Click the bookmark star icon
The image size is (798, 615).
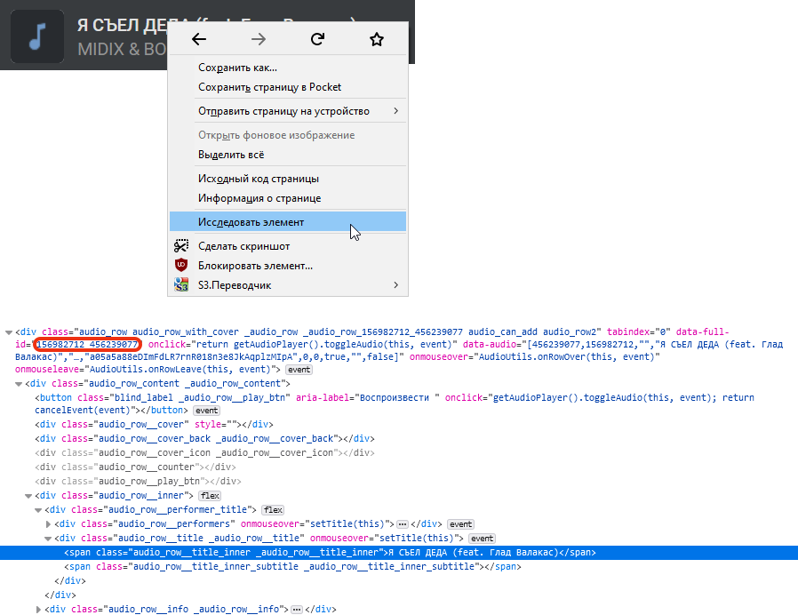[x=376, y=39]
